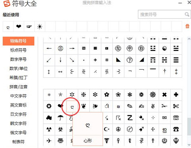Insert the peace sign symbol
This screenshot has height=148, width=191.
click(118, 129)
